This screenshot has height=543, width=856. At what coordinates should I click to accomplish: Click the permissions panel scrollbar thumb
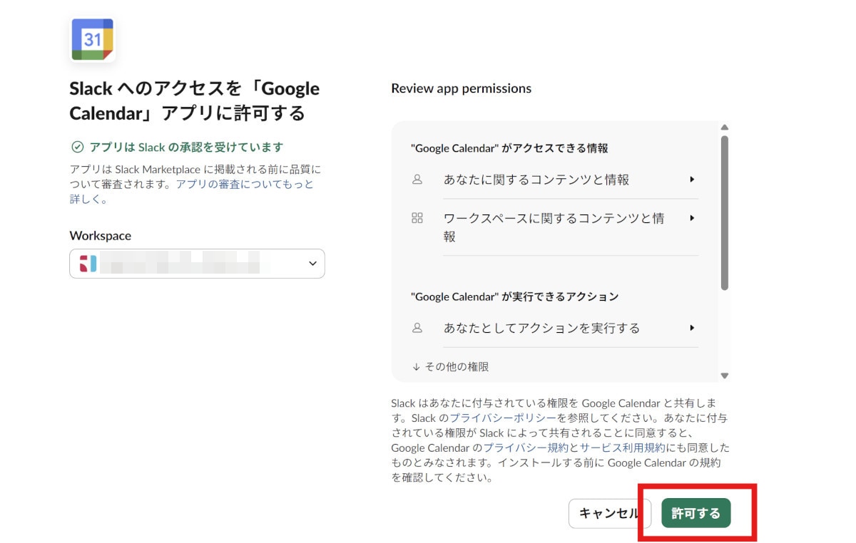(x=724, y=212)
